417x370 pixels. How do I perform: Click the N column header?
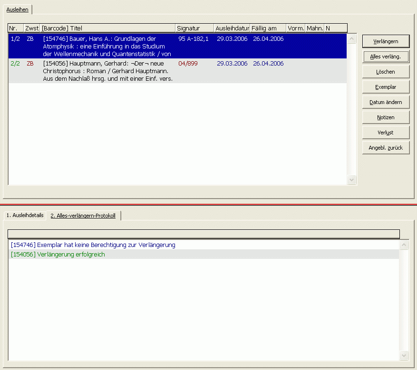(x=336, y=28)
